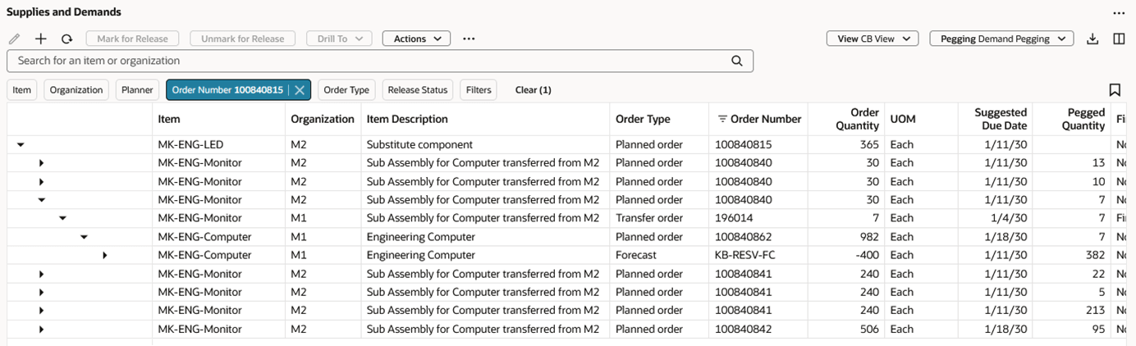
Task: Open the toolbar more options ellipsis
Action: pos(469,39)
